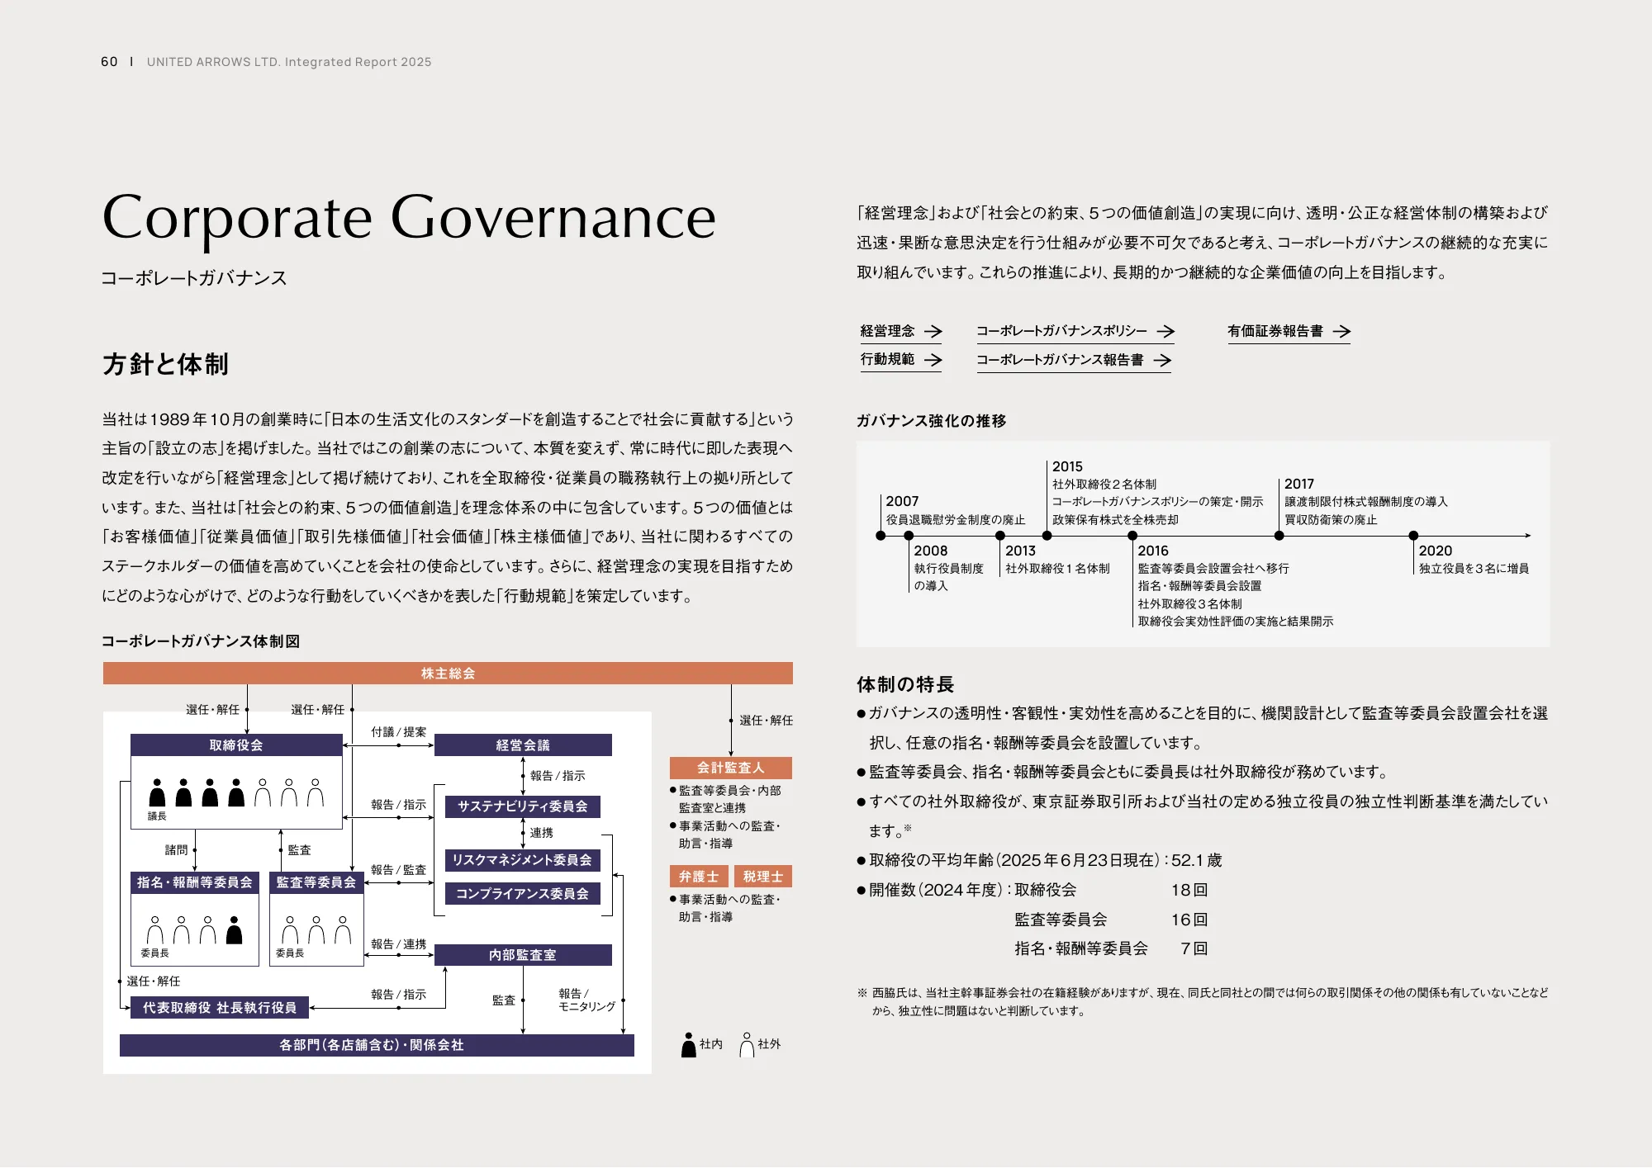1652x1168 pixels.
Task: Click the 社内 (internal) person icon in the legend
Action: coord(687,1044)
